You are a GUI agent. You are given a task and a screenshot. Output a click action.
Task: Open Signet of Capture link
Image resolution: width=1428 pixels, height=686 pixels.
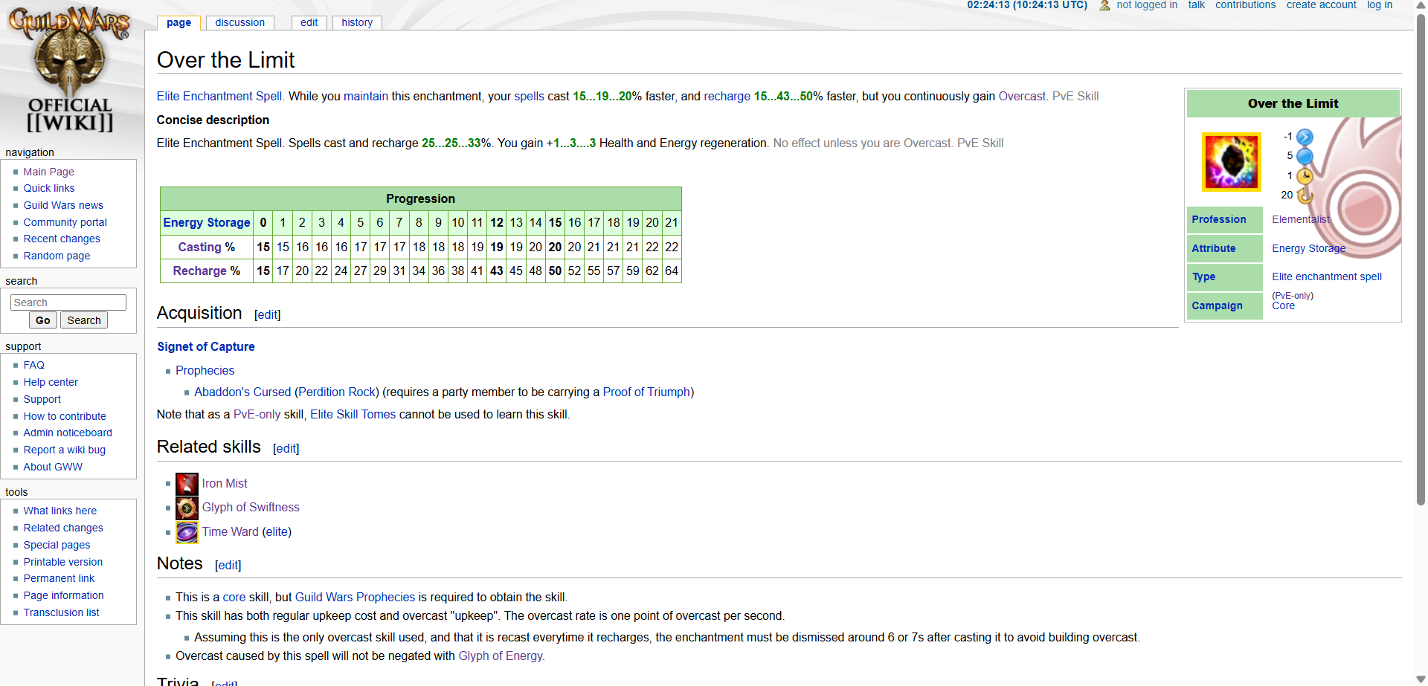coord(206,347)
